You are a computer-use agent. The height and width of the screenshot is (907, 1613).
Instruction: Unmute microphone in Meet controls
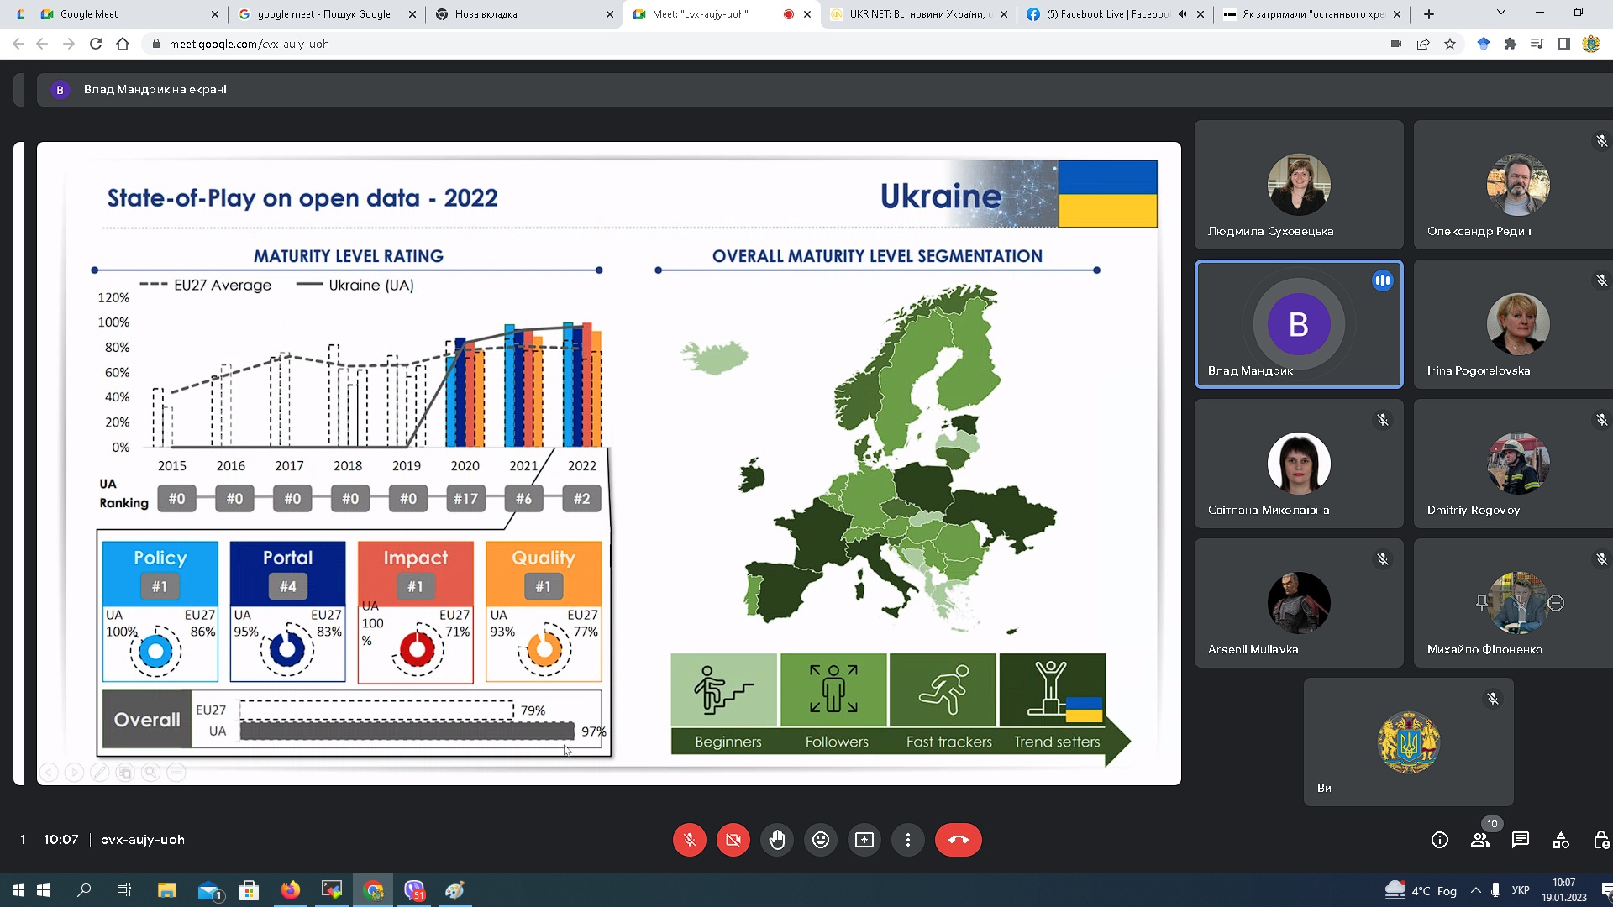pyautogui.click(x=689, y=840)
